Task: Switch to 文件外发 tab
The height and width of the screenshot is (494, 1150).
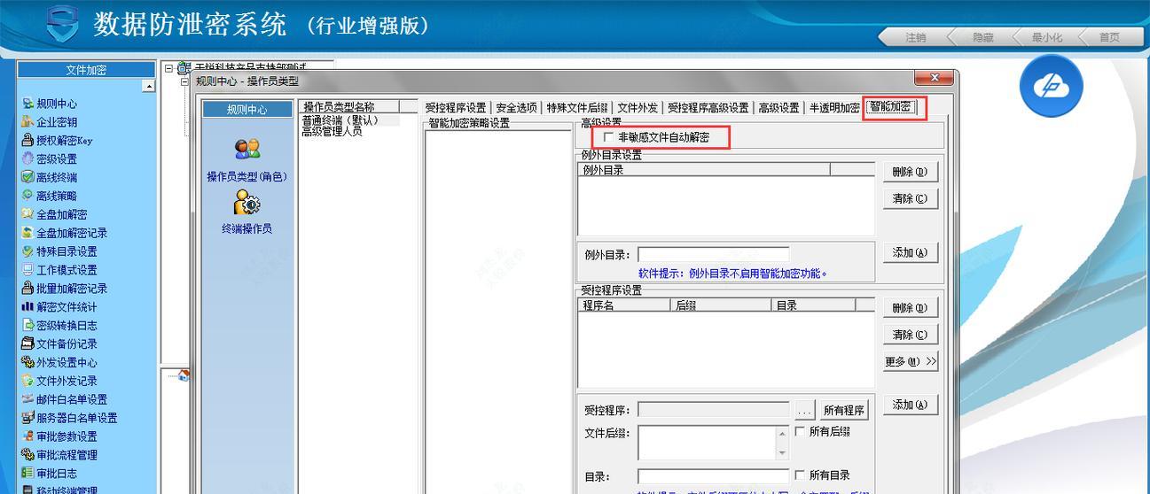Action: (x=638, y=108)
